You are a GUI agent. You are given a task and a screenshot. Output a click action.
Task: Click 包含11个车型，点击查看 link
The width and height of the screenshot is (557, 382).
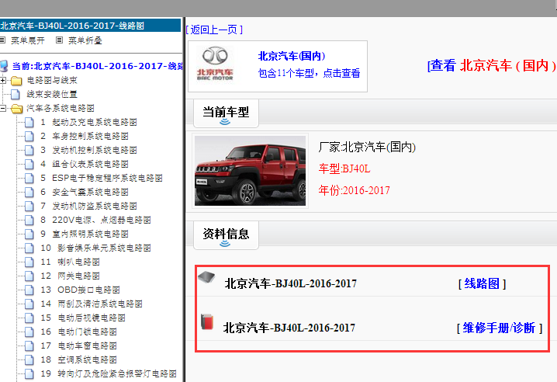pos(309,73)
